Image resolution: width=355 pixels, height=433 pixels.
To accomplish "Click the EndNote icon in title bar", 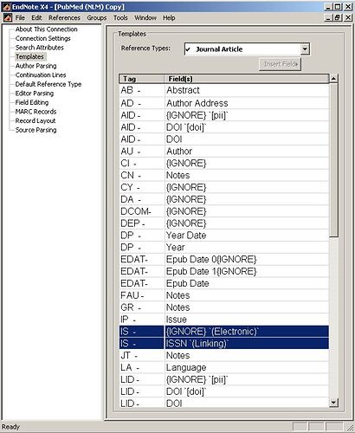I will click(x=7, y=7).
